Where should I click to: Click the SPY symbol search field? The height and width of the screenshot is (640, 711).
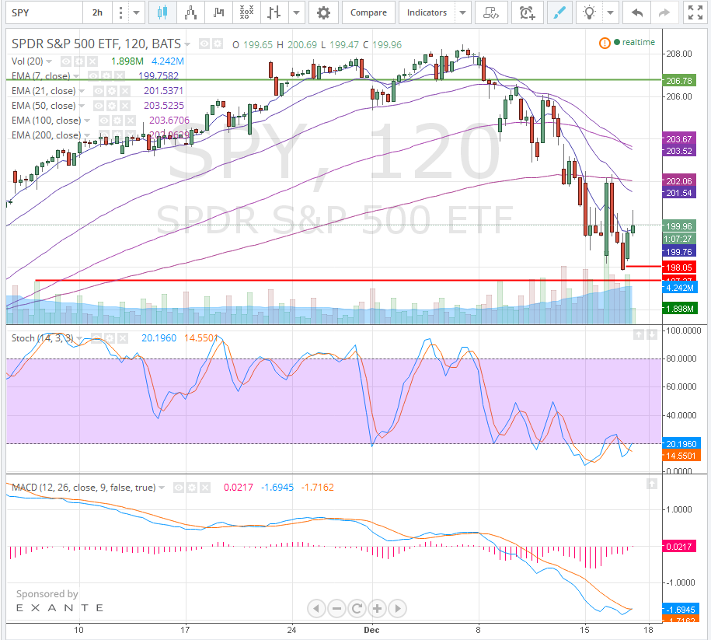tap(44, 12)
